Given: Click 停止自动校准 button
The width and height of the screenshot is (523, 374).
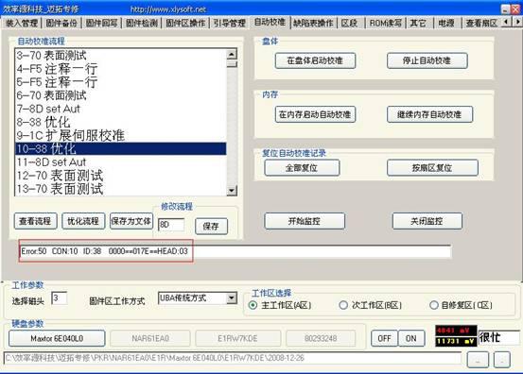Looking at the screenshot, I should (427, 61).
